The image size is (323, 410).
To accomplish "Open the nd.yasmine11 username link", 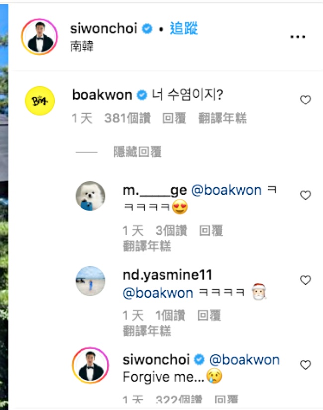I will point(167,275).
